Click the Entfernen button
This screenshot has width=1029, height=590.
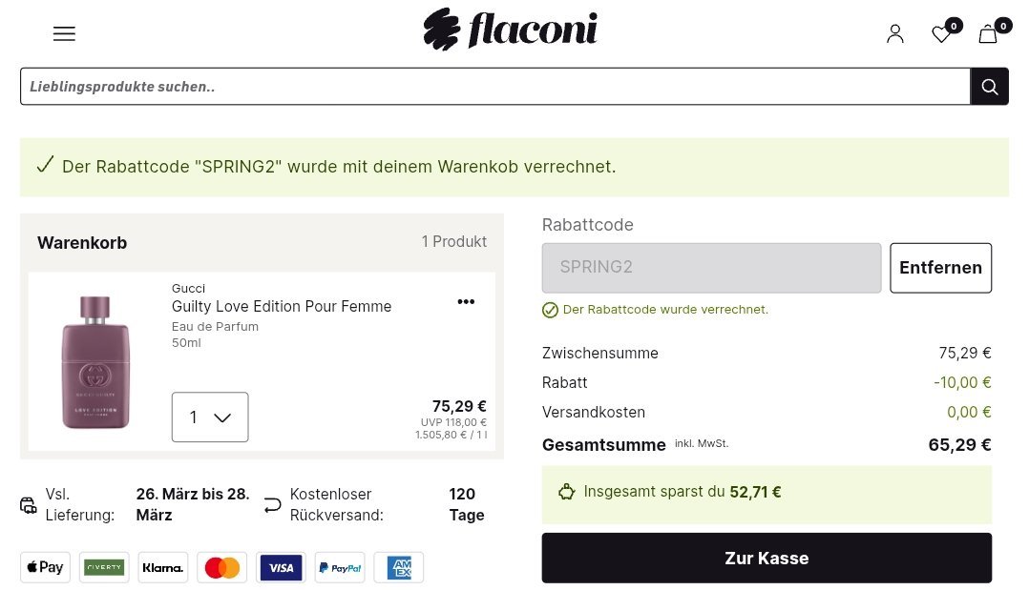tap(940, 268)
